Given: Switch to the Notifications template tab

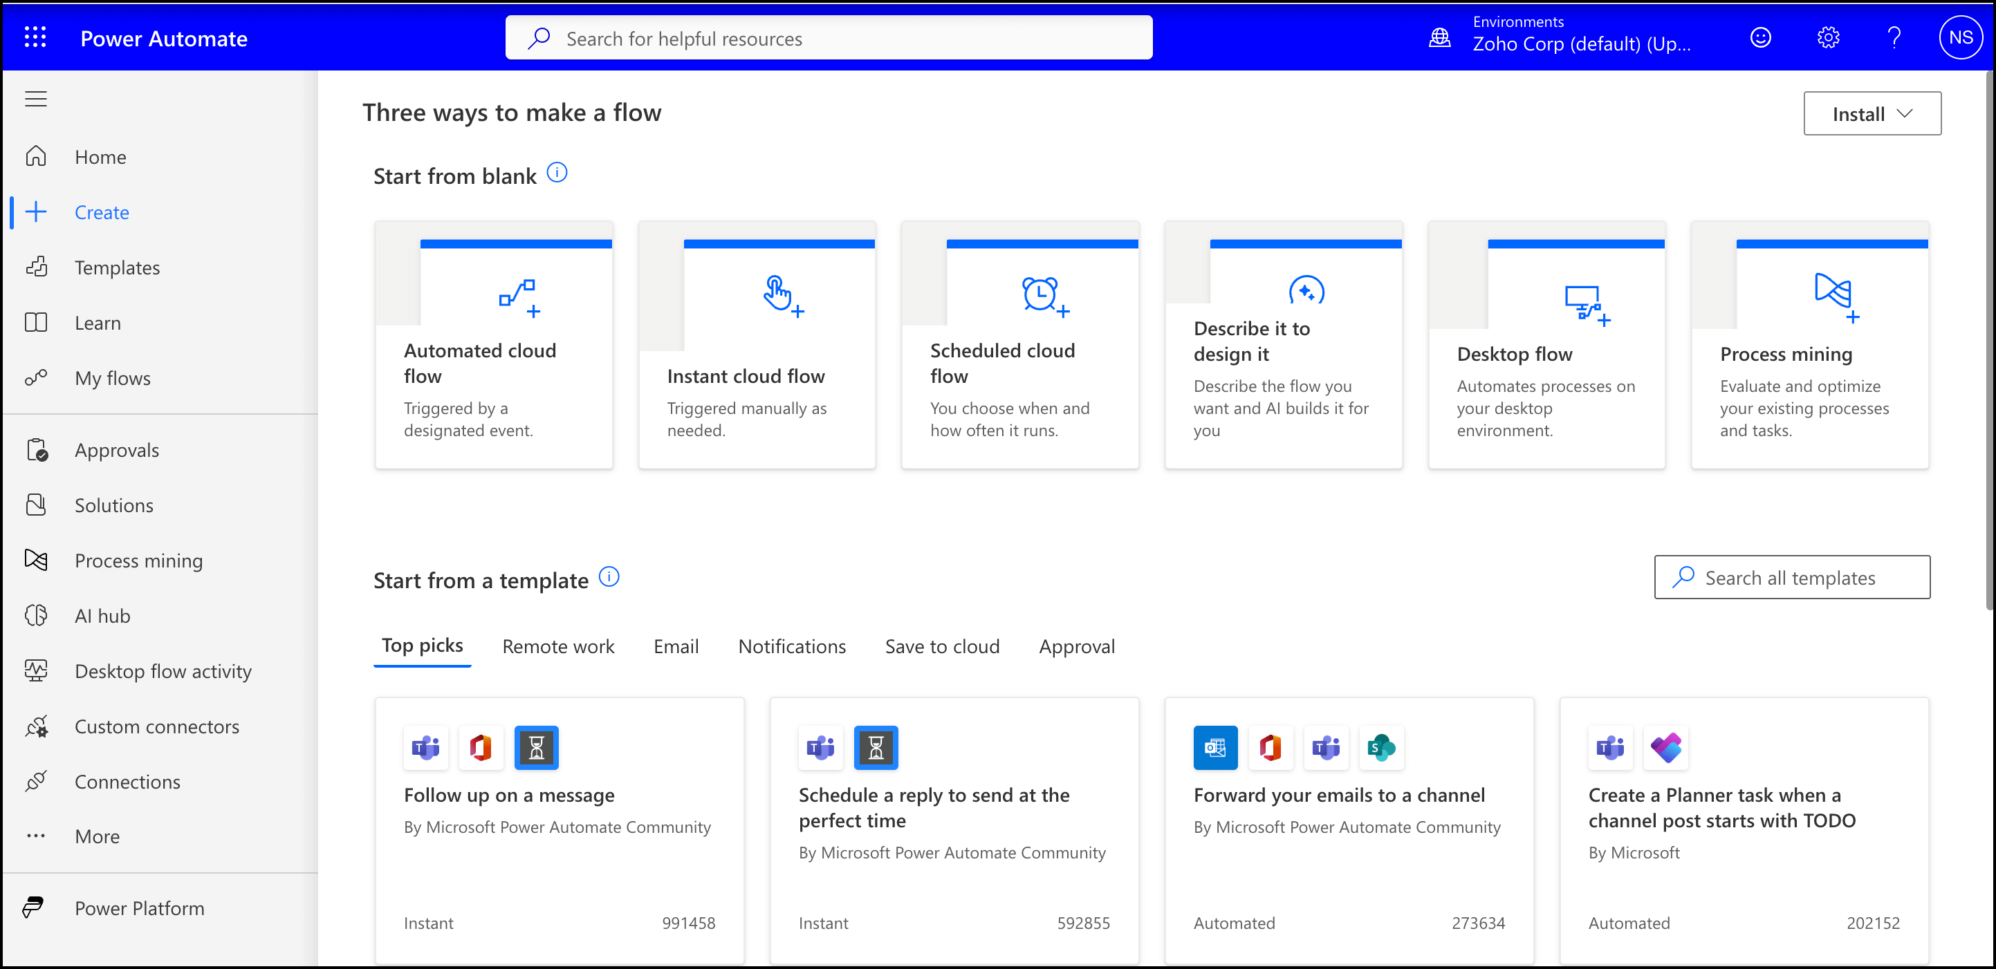Looking at the screenshot, I should pos(792,646).
